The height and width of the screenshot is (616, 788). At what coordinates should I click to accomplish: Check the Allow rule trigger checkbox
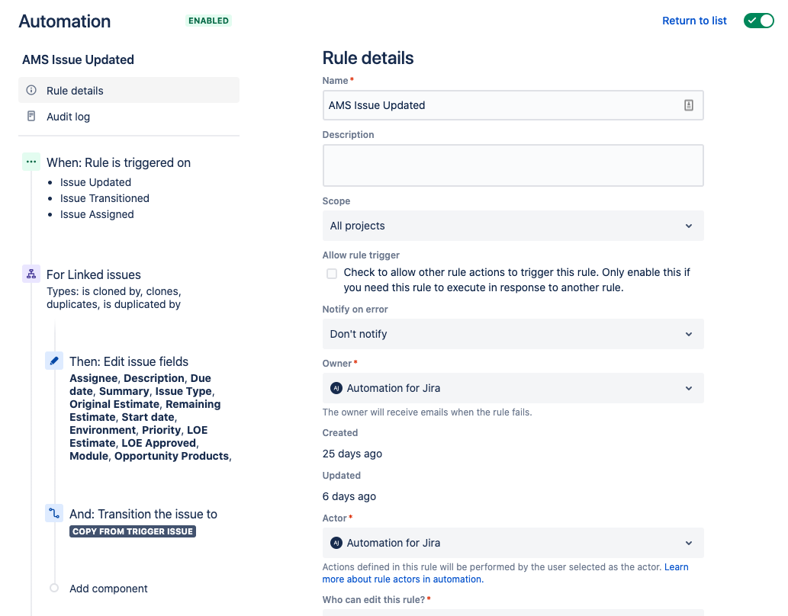click(x=332, y=274)
